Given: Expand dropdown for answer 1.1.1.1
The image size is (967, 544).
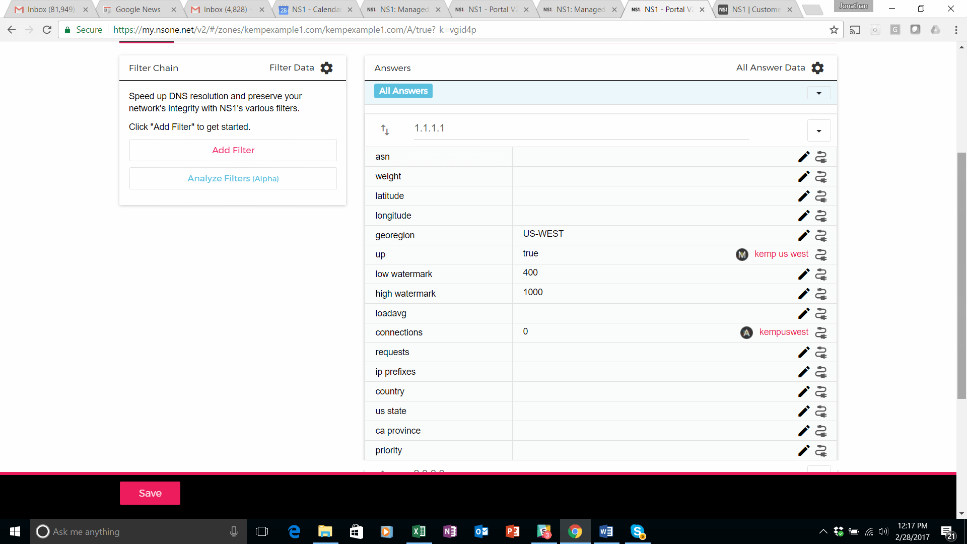Looking at the screenshot, I should (x=819, y=131).
